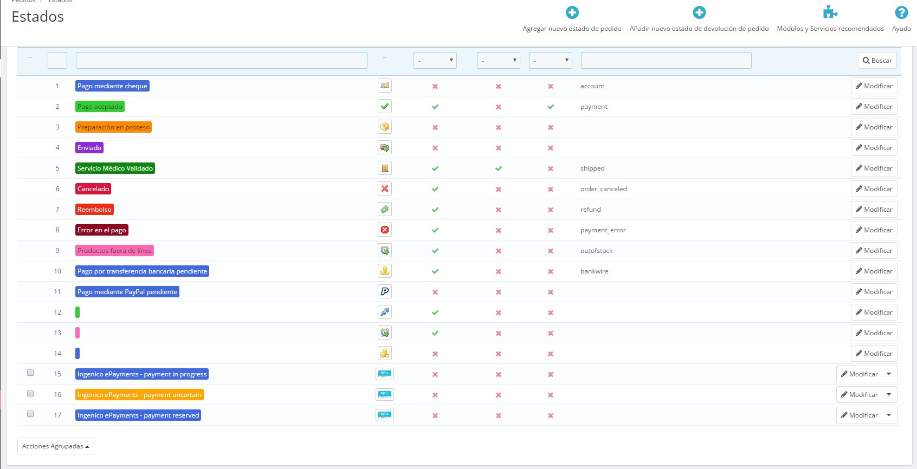Focus the email template filter input field

(x=666, y=60)
